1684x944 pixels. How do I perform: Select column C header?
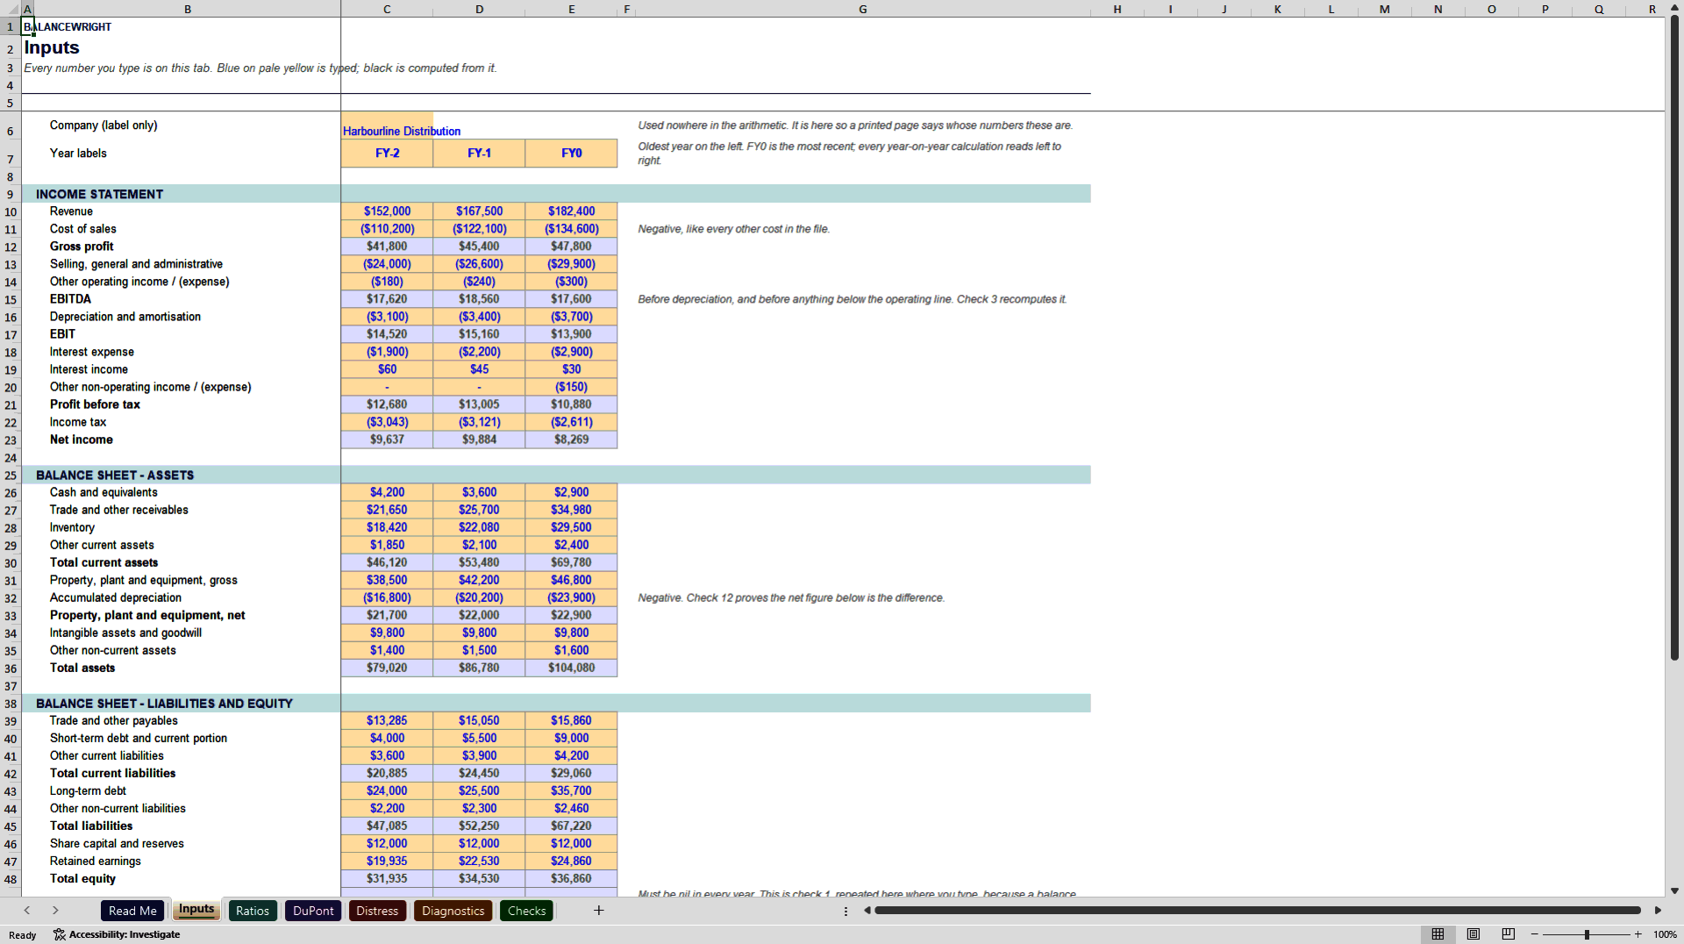(x=387, y=9)
